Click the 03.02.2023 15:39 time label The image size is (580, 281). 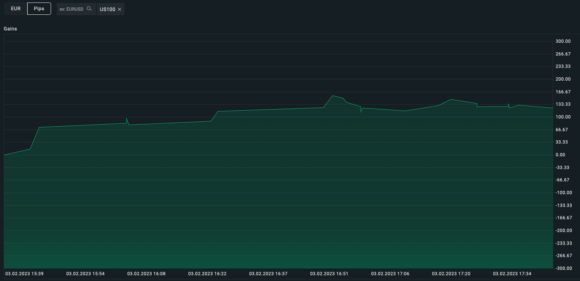[25, 274]
